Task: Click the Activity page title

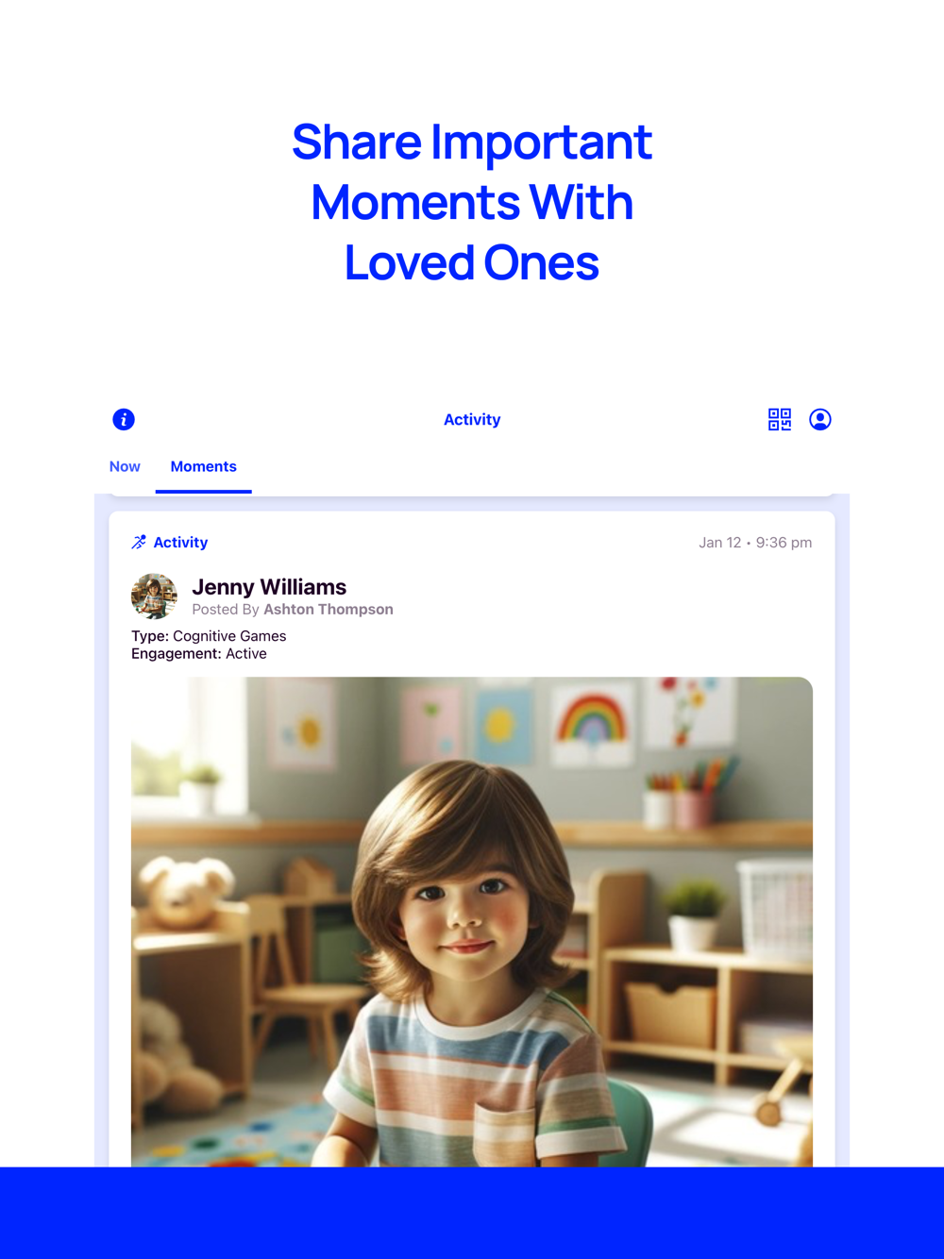Action: (472, 420)
